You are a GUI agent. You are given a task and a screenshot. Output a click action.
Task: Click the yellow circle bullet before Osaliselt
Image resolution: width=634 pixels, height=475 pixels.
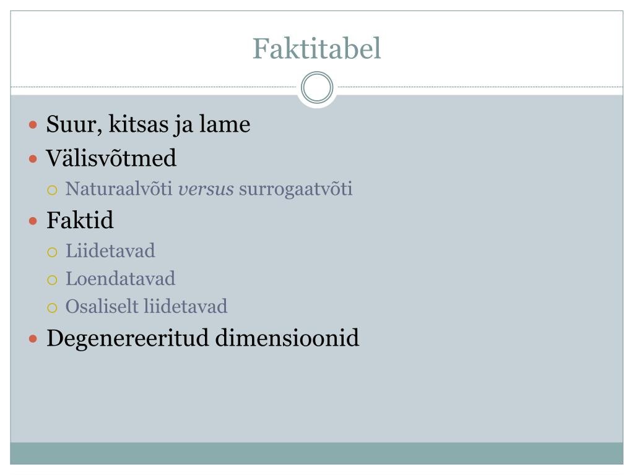tap(52, 308)
